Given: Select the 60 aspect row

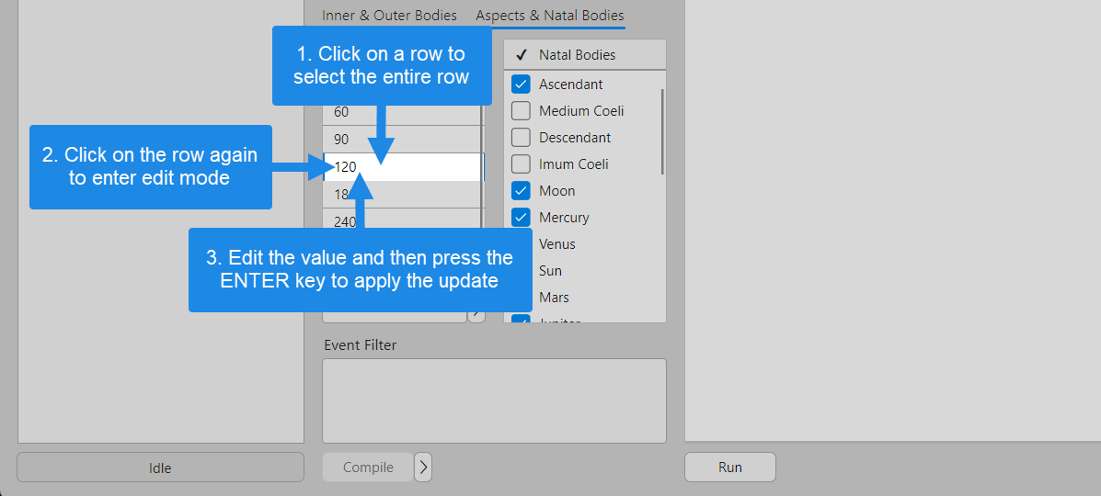Looking at the screenshot, I should tap(402, 113).
